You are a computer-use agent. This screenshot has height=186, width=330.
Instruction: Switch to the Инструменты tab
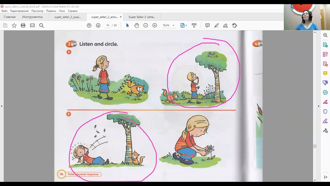[32, 17]
